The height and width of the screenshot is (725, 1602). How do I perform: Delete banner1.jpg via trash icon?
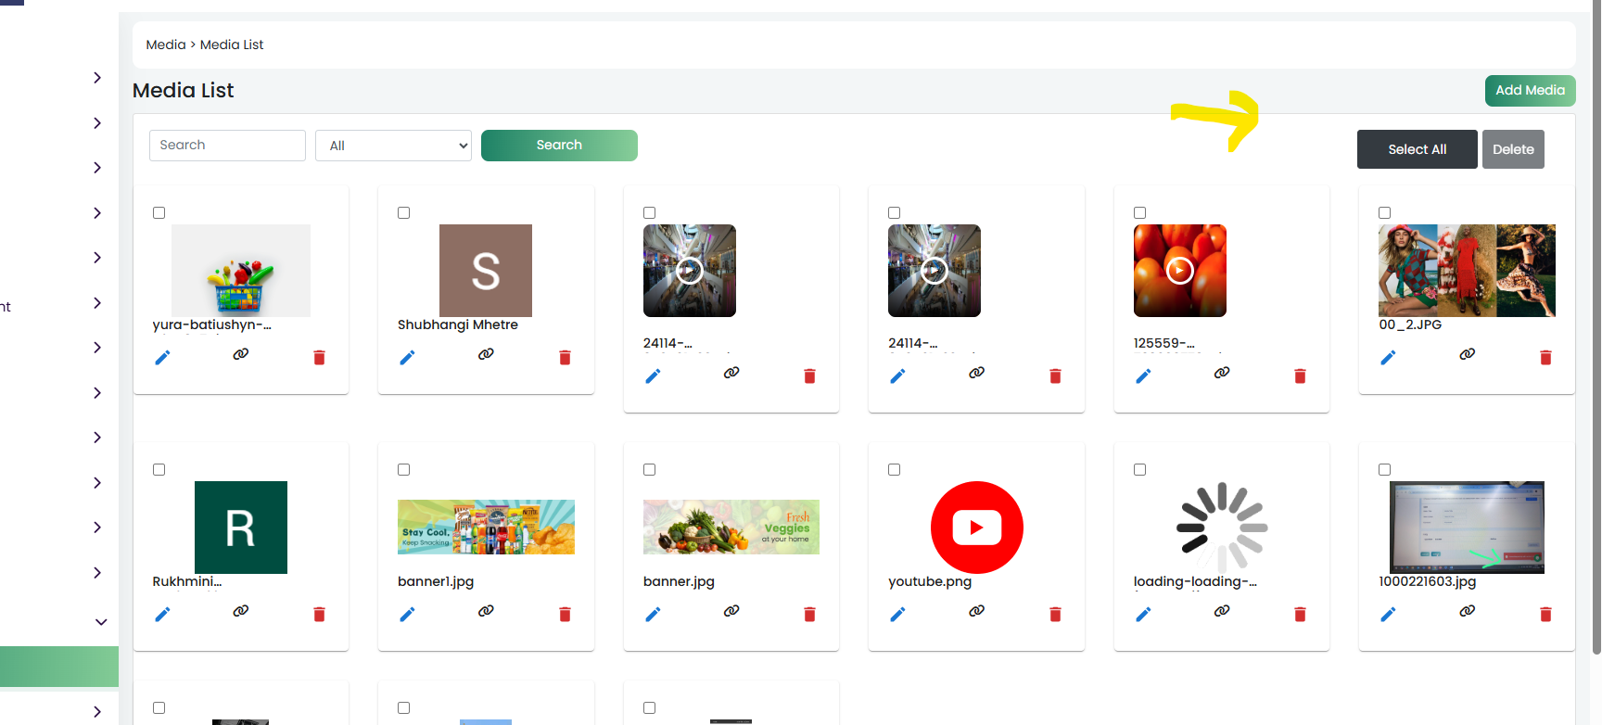(565, 615)
